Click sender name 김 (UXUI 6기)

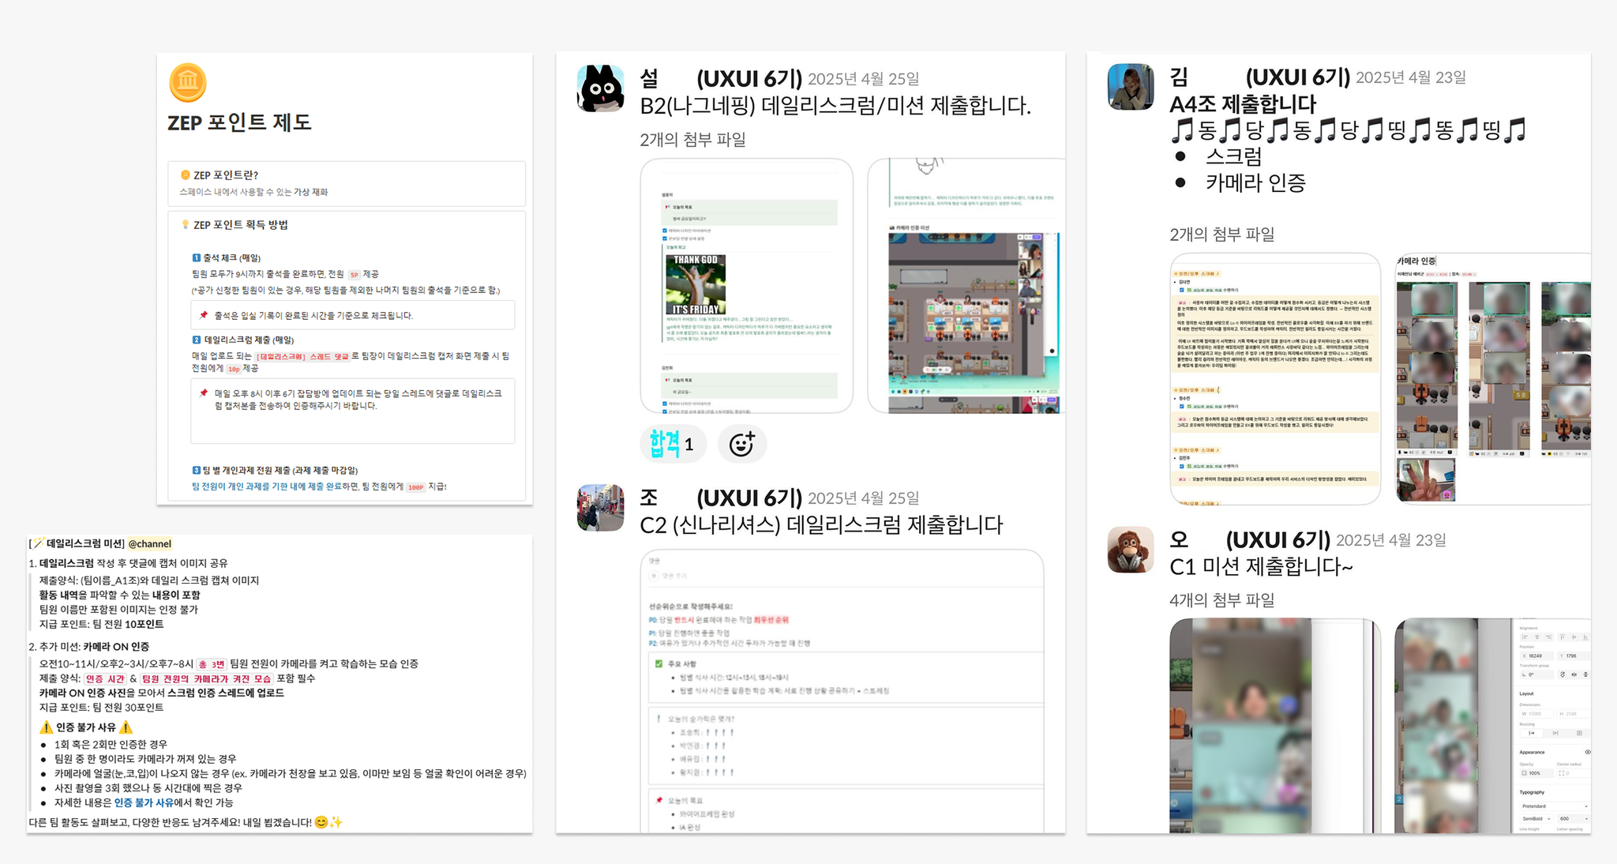[x=1260, y=77]
